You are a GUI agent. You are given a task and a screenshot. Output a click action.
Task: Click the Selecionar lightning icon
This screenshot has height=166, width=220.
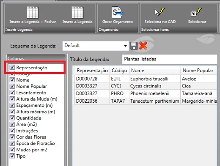pyautogui.click(x=196, y=12)
